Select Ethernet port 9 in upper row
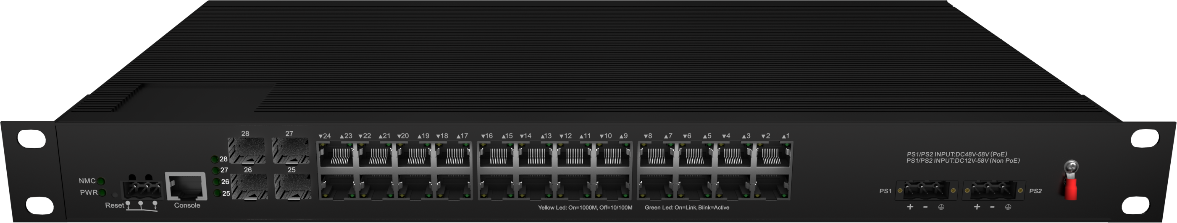The width and height of the screenshot is (1177, 223). tap(613, 156)
